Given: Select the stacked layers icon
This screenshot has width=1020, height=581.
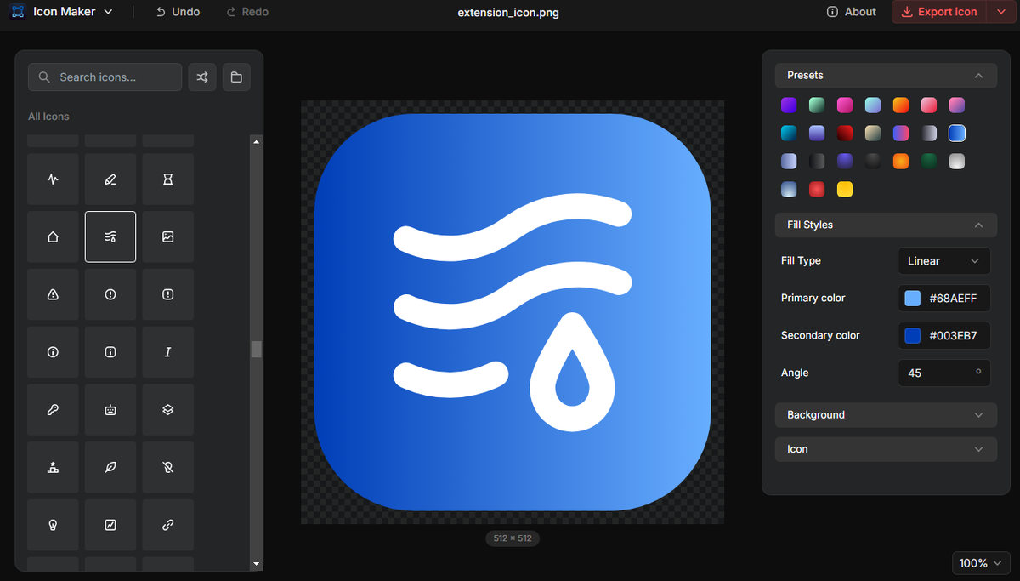Looking at the screenshot, I should click(168, 410).
